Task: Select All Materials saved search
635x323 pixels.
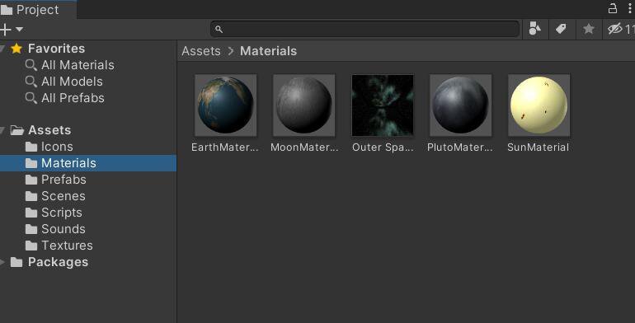Action: pyautogui.click(x=78, y=65)
